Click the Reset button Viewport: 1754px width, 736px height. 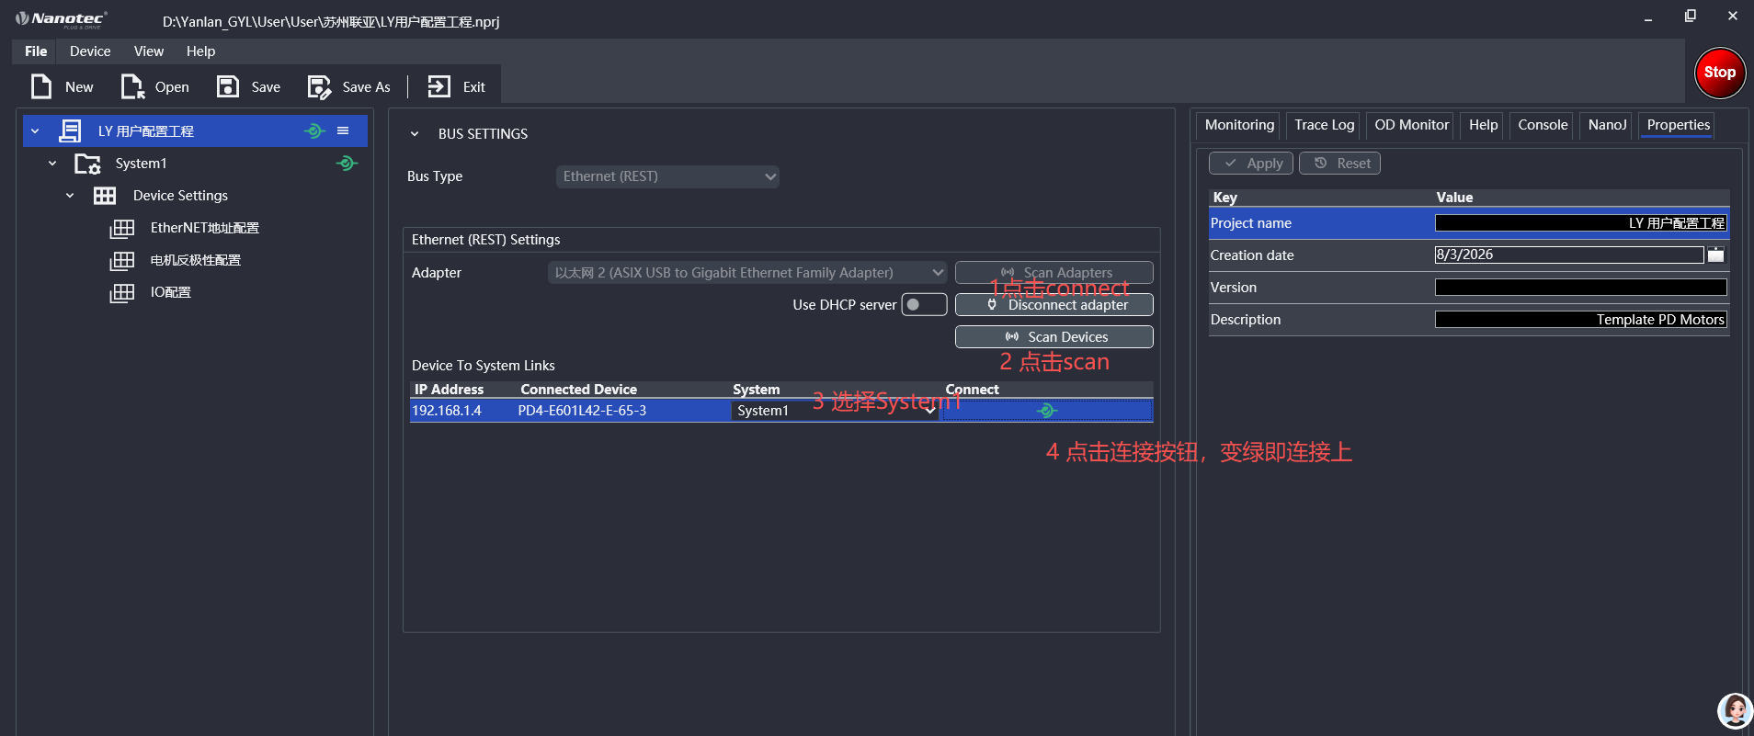(1339, 164)
